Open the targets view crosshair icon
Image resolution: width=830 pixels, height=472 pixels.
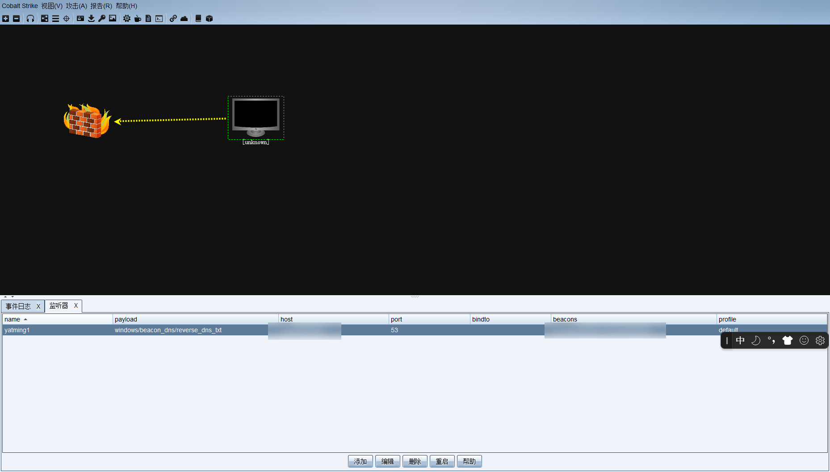click(66, 18)
